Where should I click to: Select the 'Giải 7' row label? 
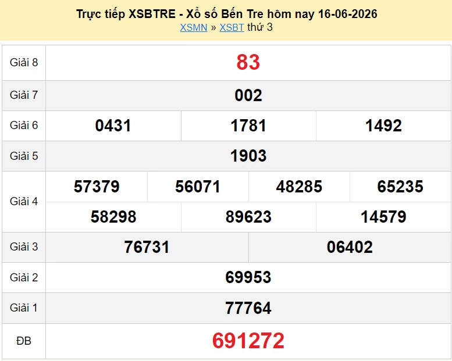[24, 95]
